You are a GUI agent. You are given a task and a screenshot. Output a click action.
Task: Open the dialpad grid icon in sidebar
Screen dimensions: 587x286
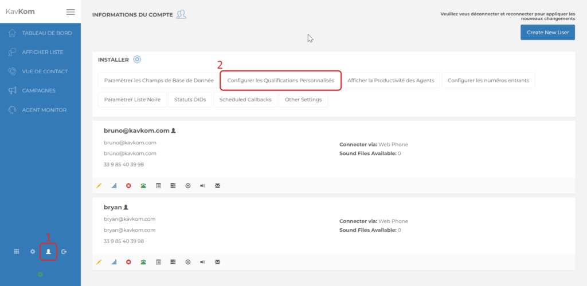[17, 251]
